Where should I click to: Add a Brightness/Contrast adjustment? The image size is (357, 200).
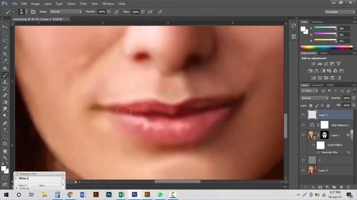click(313, 64)
